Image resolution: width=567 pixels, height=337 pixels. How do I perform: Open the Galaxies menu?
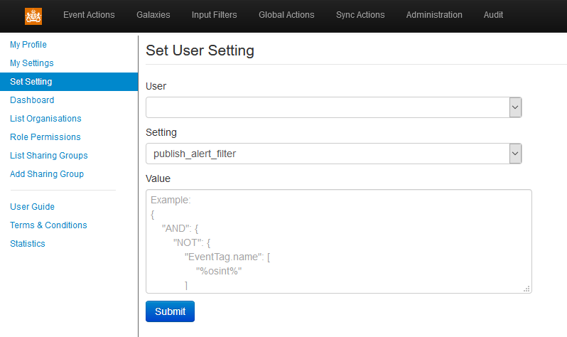153,15
